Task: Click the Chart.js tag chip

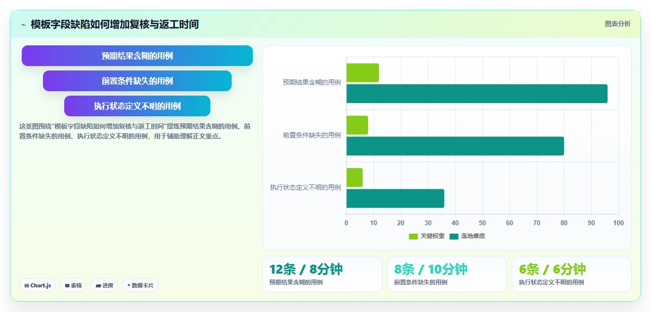Action: 38,285
